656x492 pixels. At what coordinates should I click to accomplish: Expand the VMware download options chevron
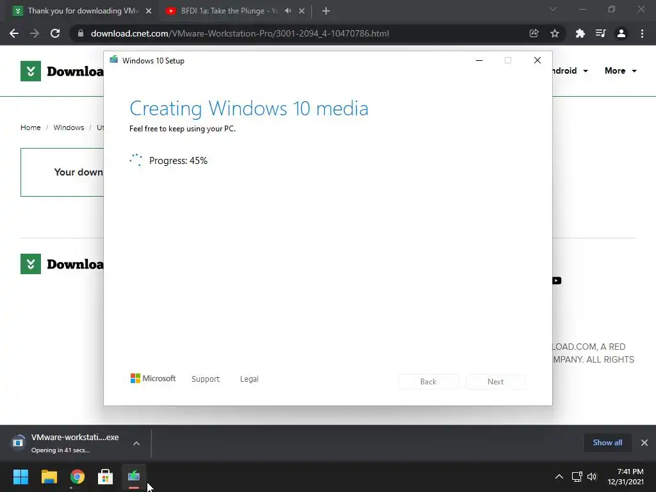click(x=136, y=443)
